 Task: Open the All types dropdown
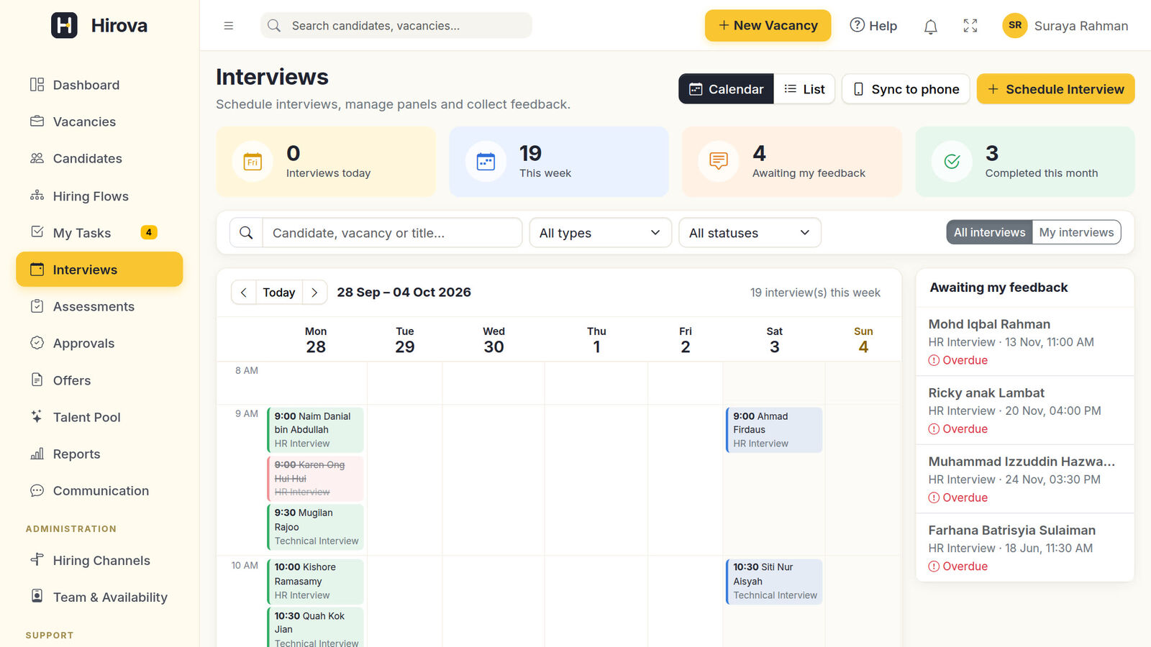(x=600, y=233)
